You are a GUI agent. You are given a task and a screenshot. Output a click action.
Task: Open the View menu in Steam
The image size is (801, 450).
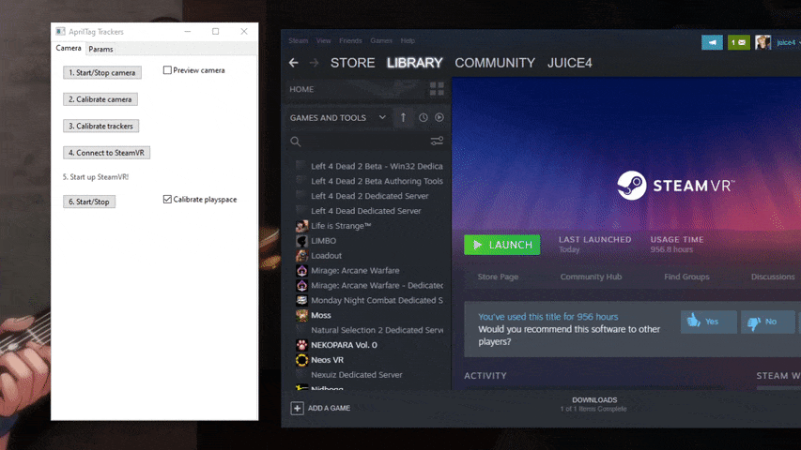click(323, 41)
